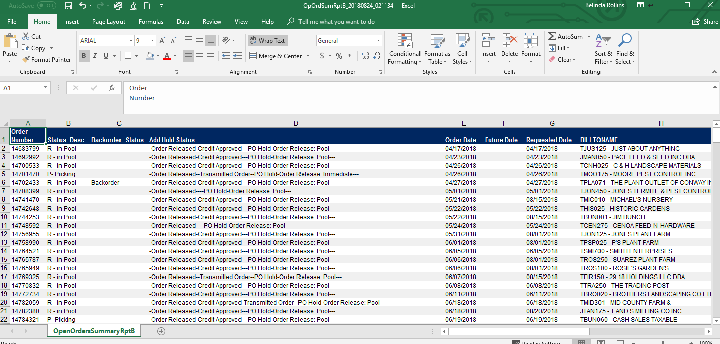Toggle the Wrap Text option
The image size is (720, 344).
click(268, 41)
